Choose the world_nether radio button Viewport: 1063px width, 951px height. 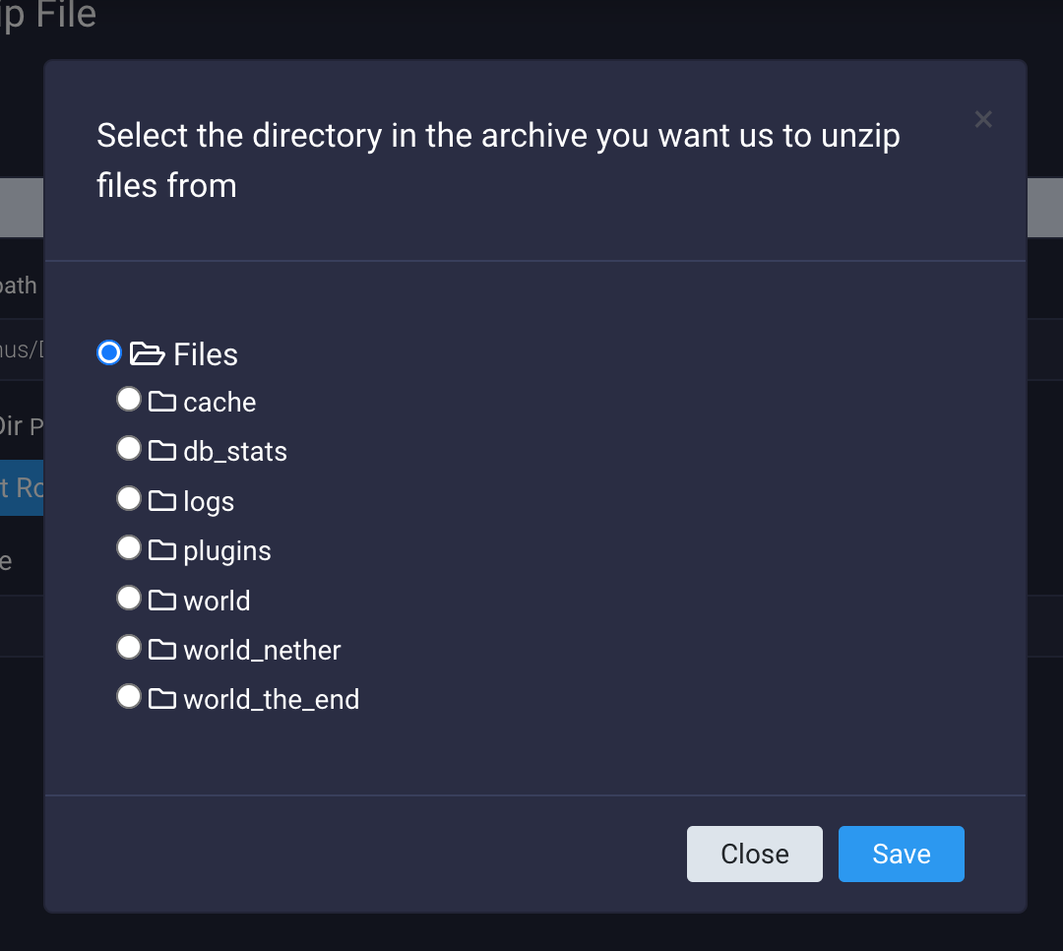tap(129, 647)
